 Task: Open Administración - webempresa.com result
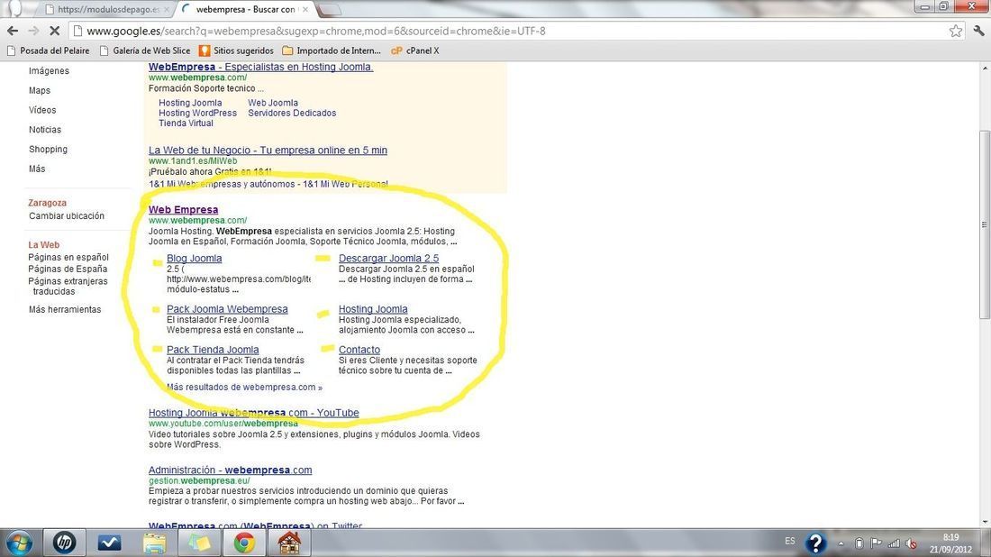(230, 470)
